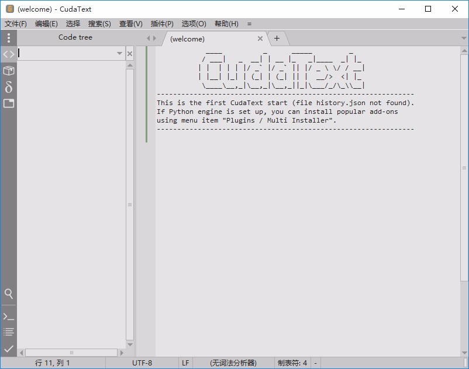
Task: Minimize the CudaText window
Action: [x=402, y=9]
